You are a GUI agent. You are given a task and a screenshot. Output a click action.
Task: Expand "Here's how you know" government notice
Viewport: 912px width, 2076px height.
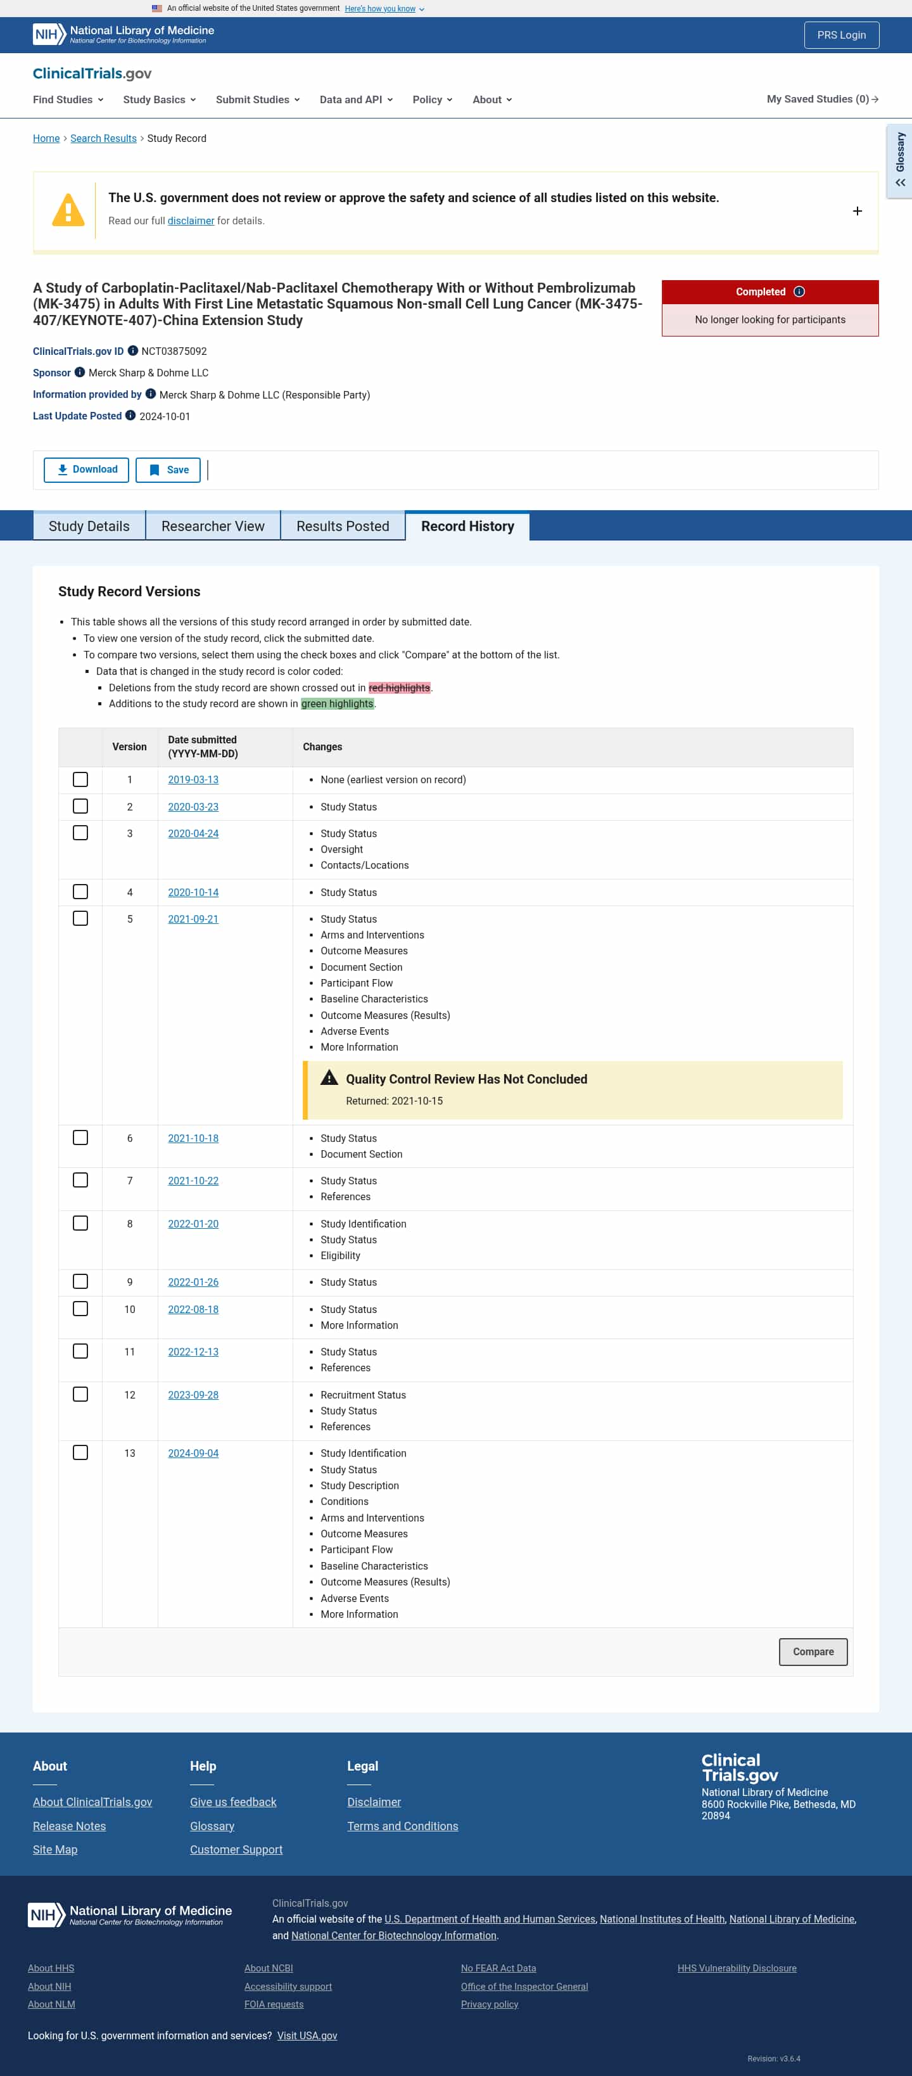click(x=384, y=9)
